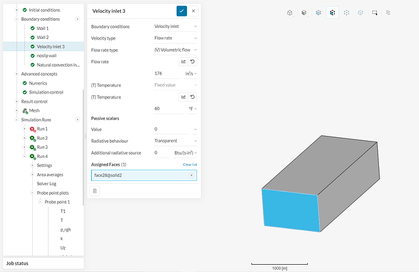
Task: Activate box selection tool icon
Action: (x=375, y=13)
